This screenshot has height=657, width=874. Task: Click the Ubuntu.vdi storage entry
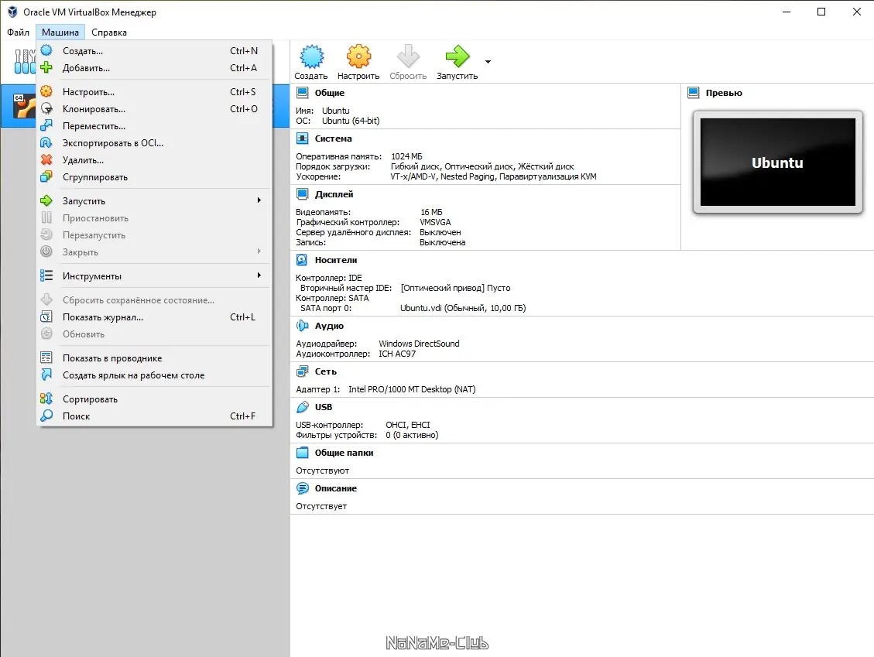[463, 308]
